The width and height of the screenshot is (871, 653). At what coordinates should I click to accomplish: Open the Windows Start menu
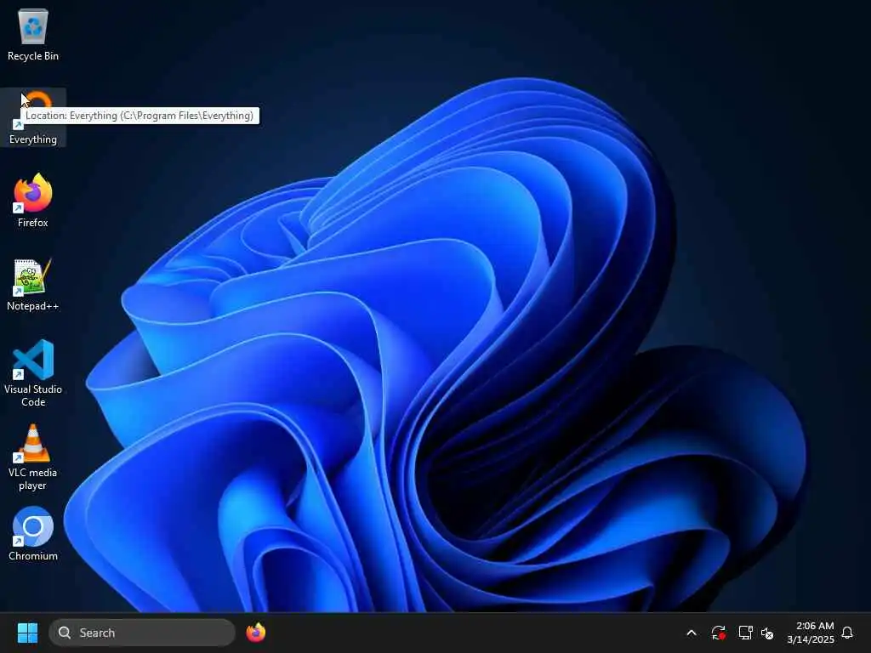click(27, 633)
